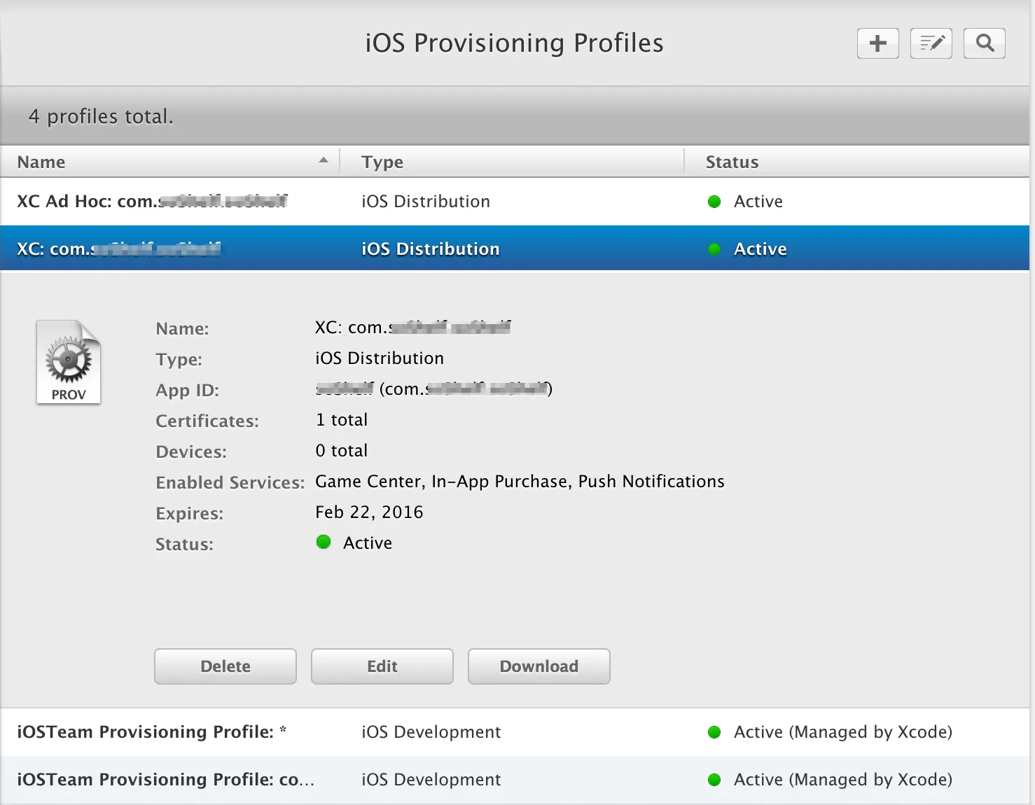1035x805 pixels.
Task: Sort profiles by Type column header
Action: [382, 162]
